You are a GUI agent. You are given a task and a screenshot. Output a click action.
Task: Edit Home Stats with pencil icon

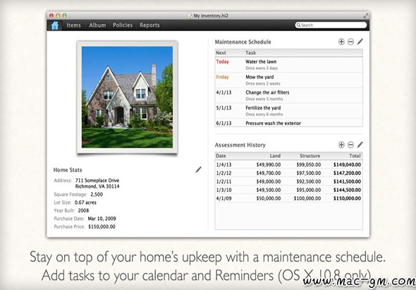click(x=198, y=170)
